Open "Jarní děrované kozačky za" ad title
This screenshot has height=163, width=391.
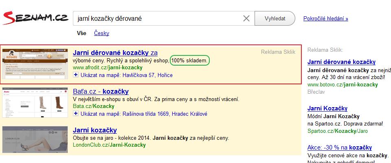coord(115,53)
